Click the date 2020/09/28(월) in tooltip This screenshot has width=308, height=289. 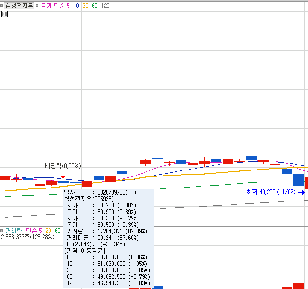point(117,192)
